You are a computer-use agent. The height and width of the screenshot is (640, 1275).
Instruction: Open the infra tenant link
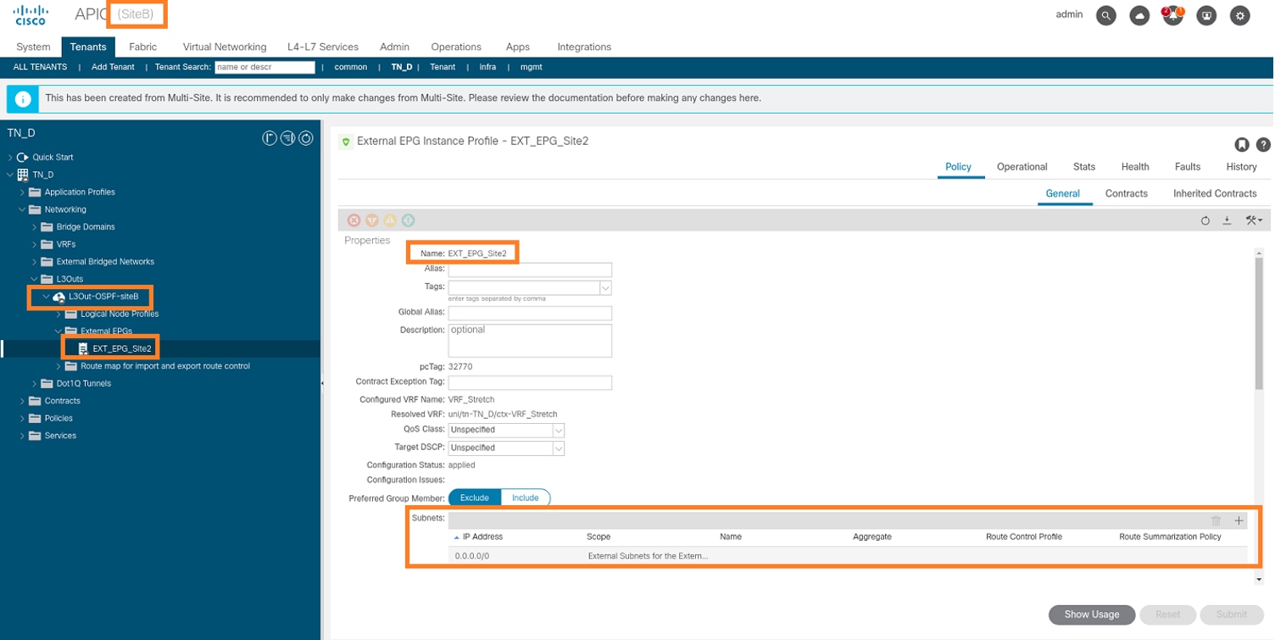[487, 68]
